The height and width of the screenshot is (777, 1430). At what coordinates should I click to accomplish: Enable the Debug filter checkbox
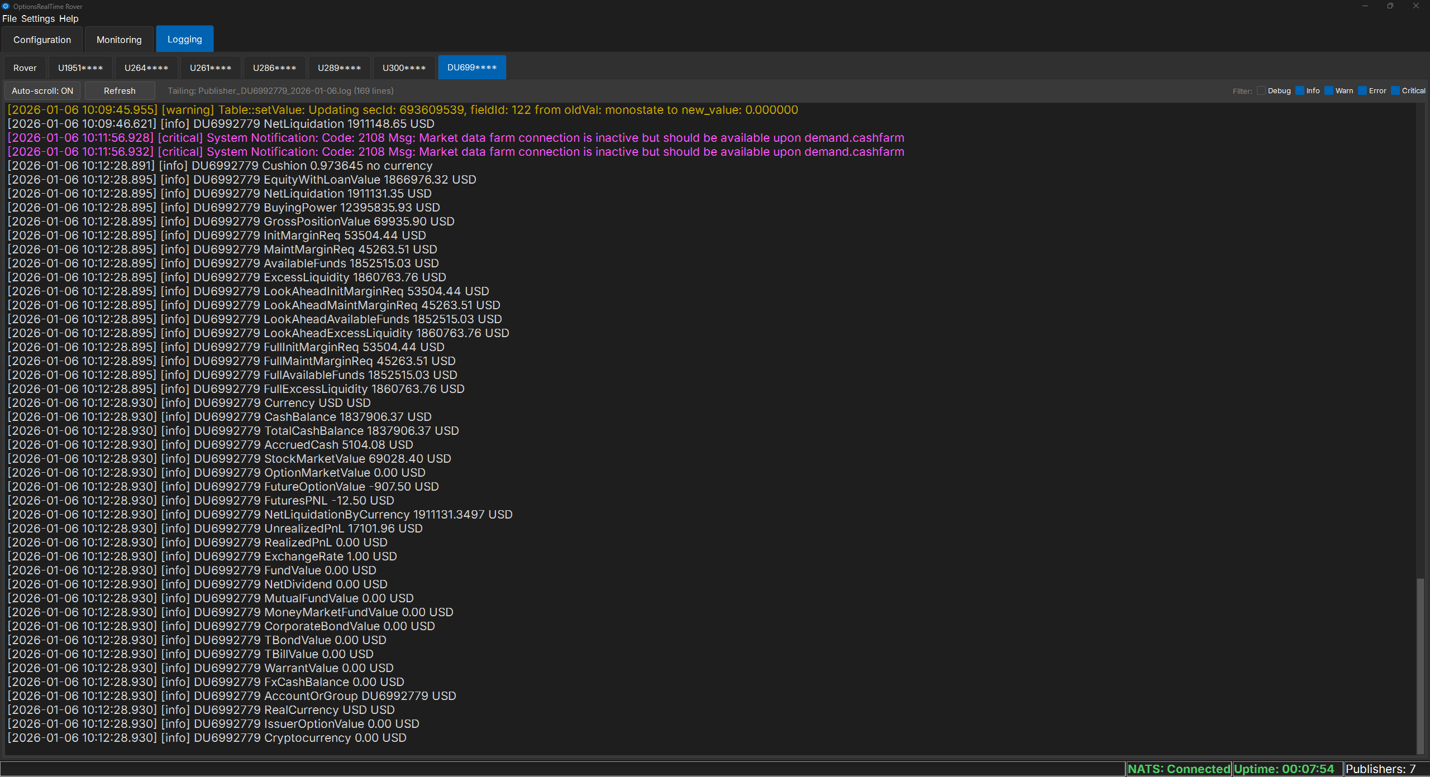click(x=1261, y=90)
